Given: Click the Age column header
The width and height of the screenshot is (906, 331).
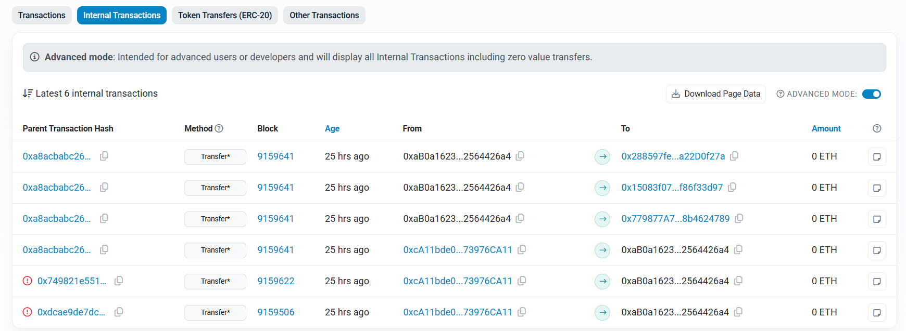Looking at the screenshot, I should [332, 128].
